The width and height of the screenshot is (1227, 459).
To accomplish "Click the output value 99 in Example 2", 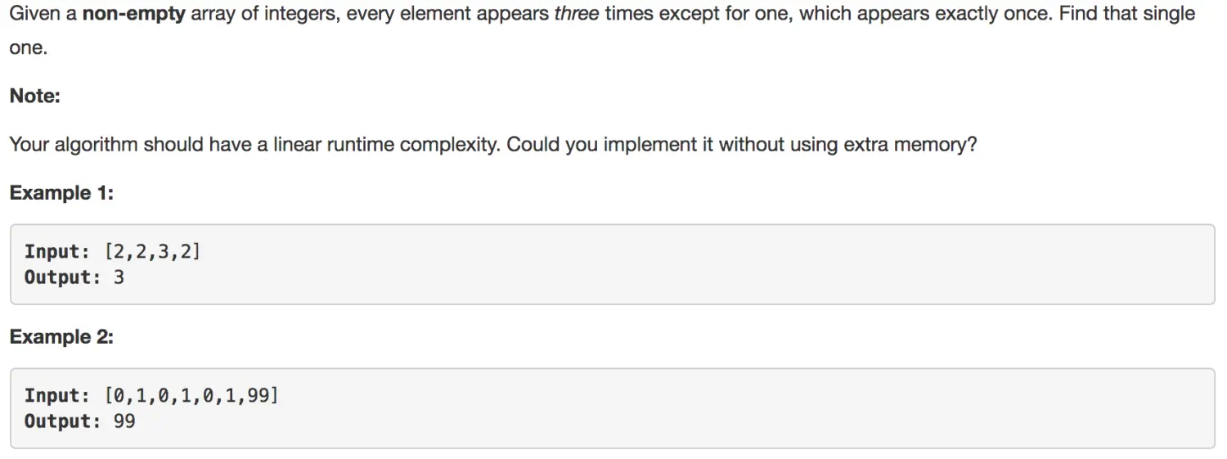I will (124, 422).
